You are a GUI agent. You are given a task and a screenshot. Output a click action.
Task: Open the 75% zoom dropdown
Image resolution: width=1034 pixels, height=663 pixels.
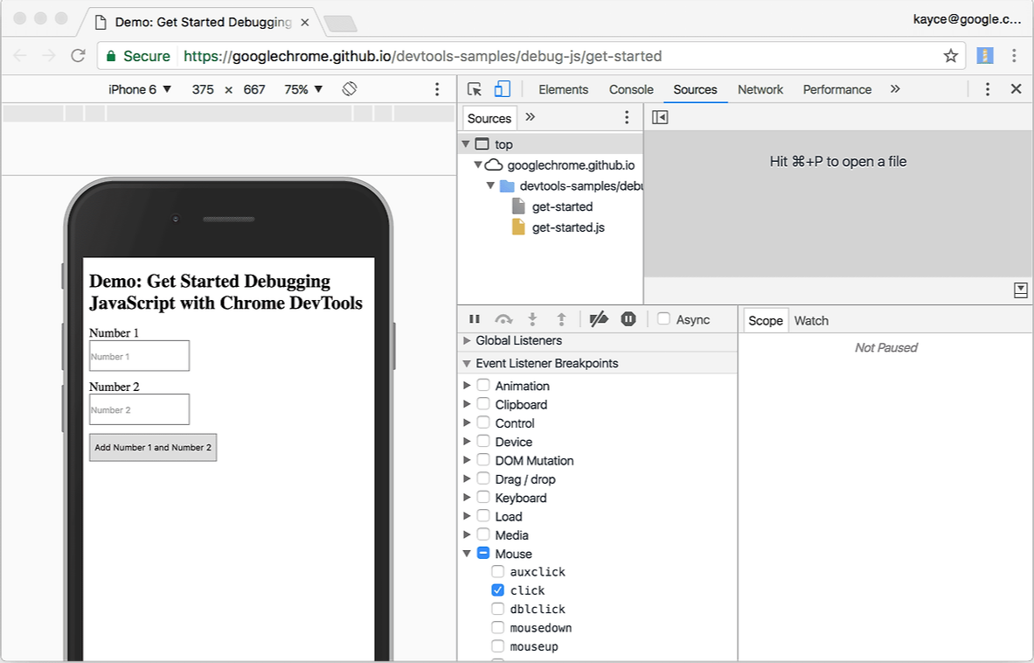[303, 89]
